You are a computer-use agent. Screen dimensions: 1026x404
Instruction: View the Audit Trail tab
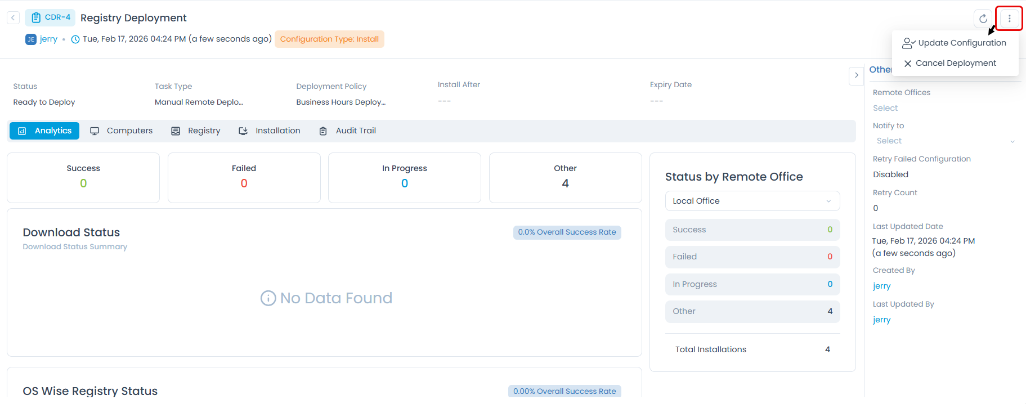(x=347, y=131)
